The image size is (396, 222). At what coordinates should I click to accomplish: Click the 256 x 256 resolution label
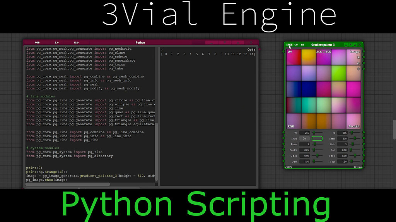[323, 51]
